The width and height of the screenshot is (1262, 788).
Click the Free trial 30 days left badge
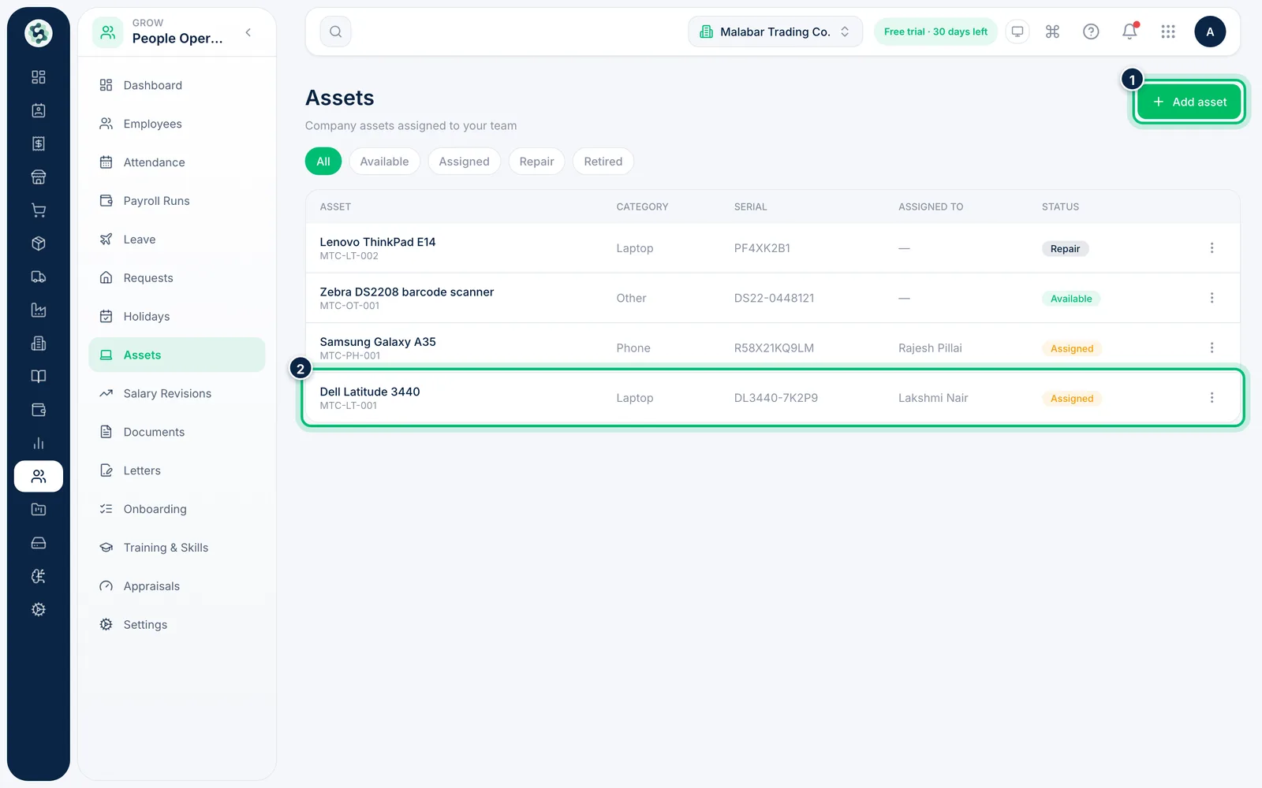(935, 32)
